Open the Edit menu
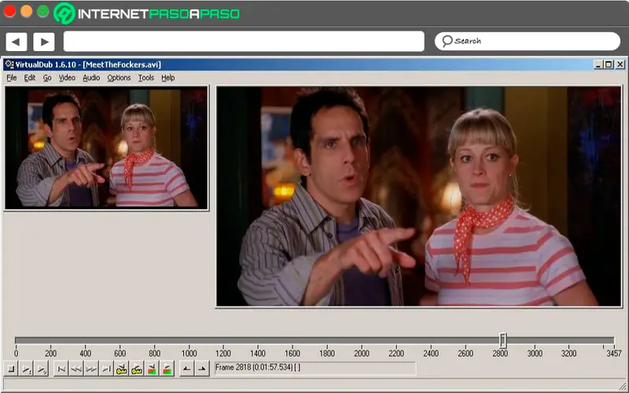 click(30, 78)
